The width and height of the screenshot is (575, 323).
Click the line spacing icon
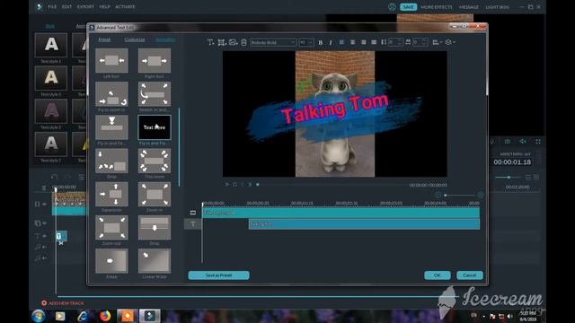384,42
